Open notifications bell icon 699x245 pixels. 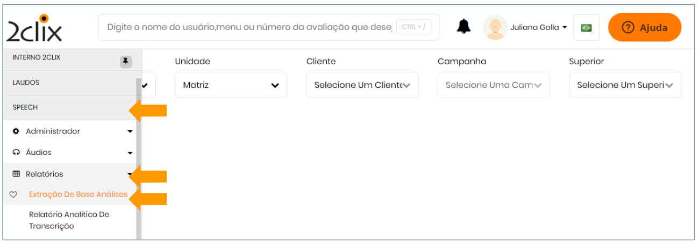click(x=463, y=27)
